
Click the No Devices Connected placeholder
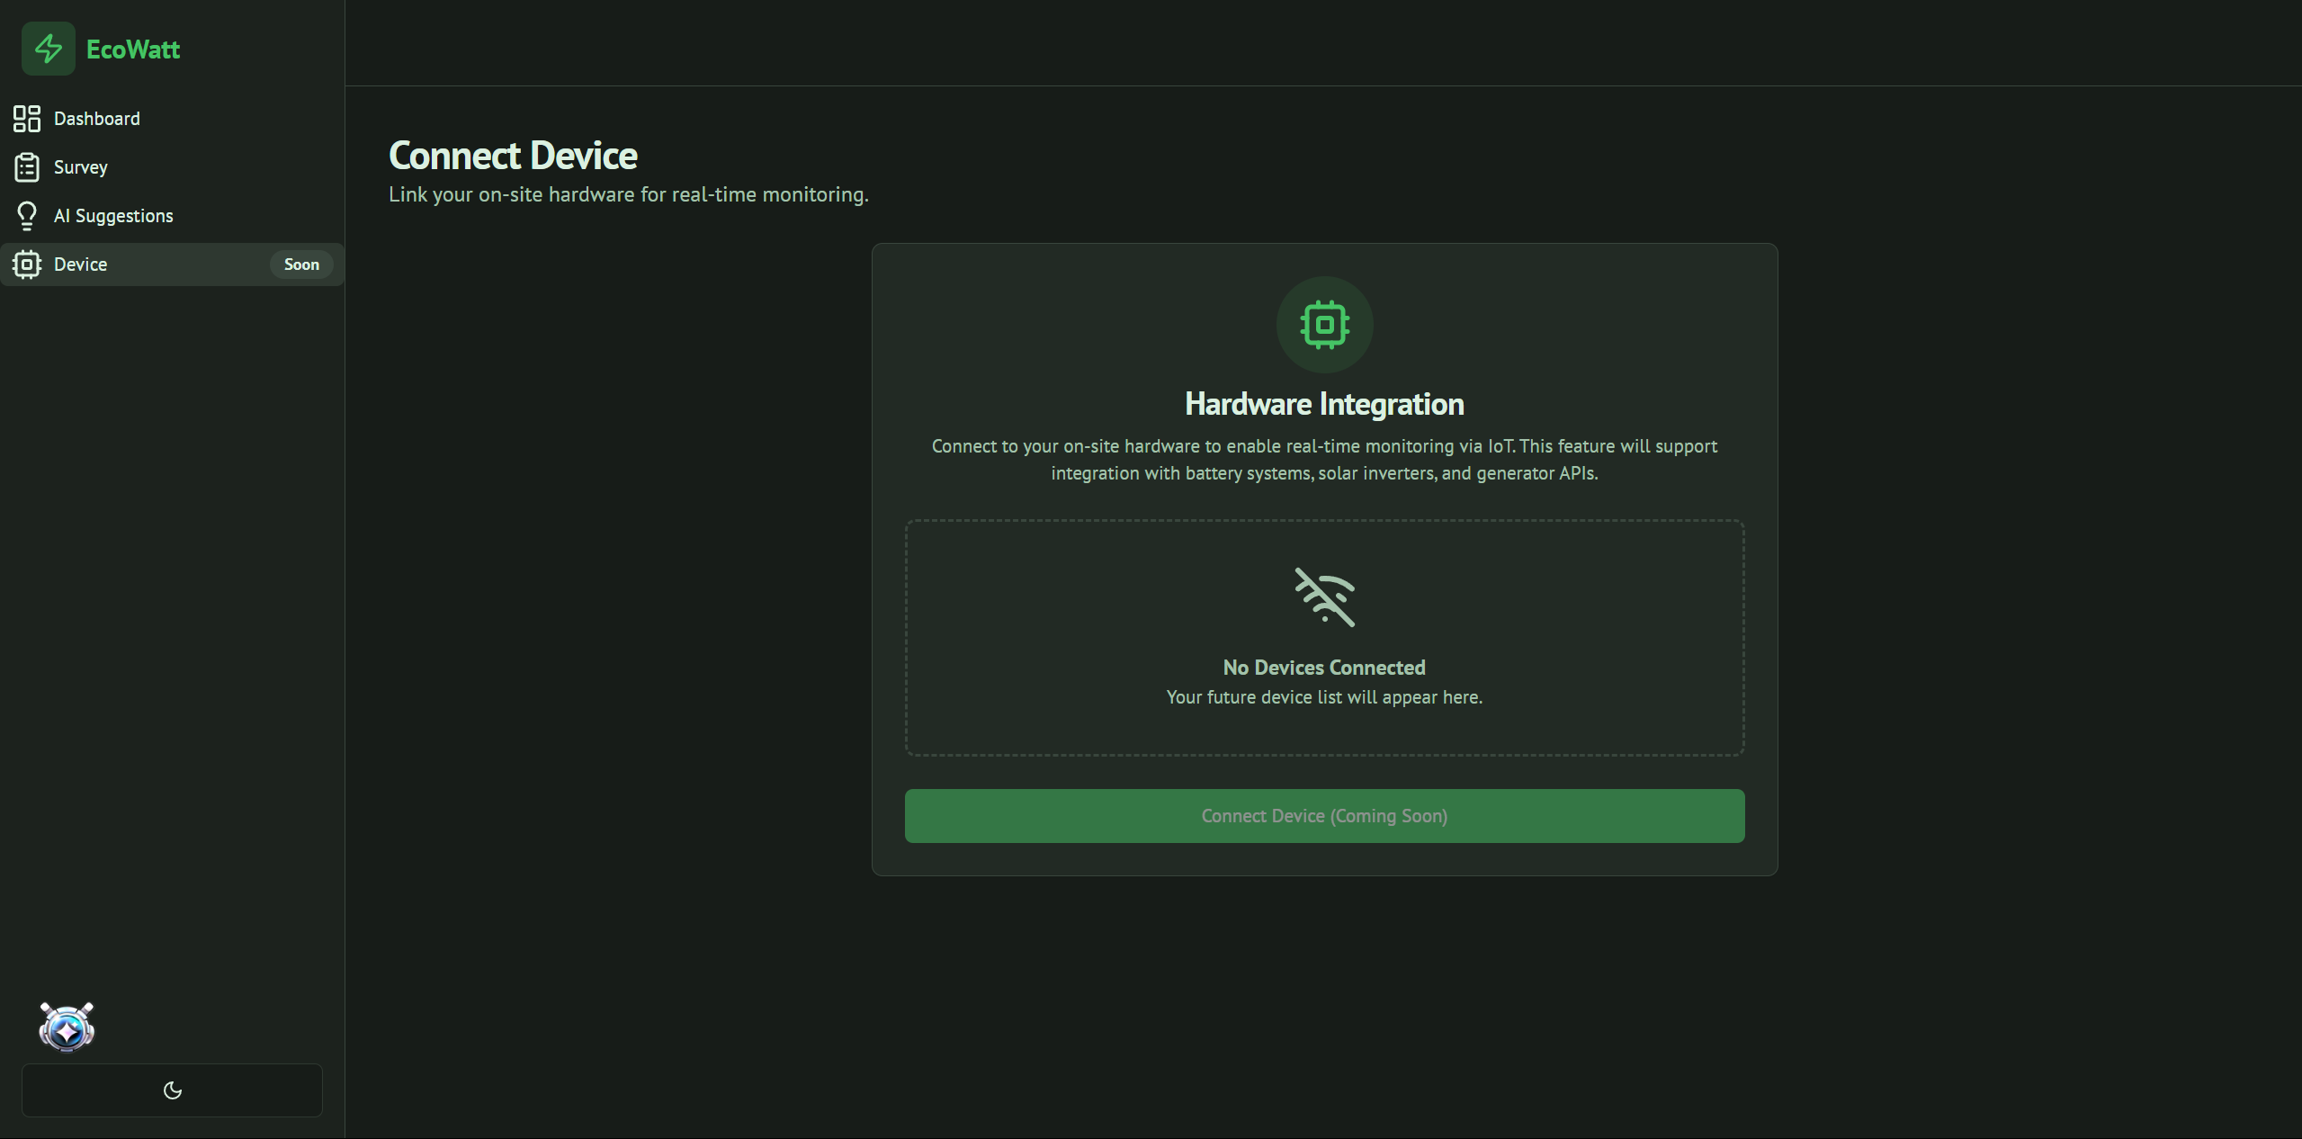click(x=1324, y=668)
